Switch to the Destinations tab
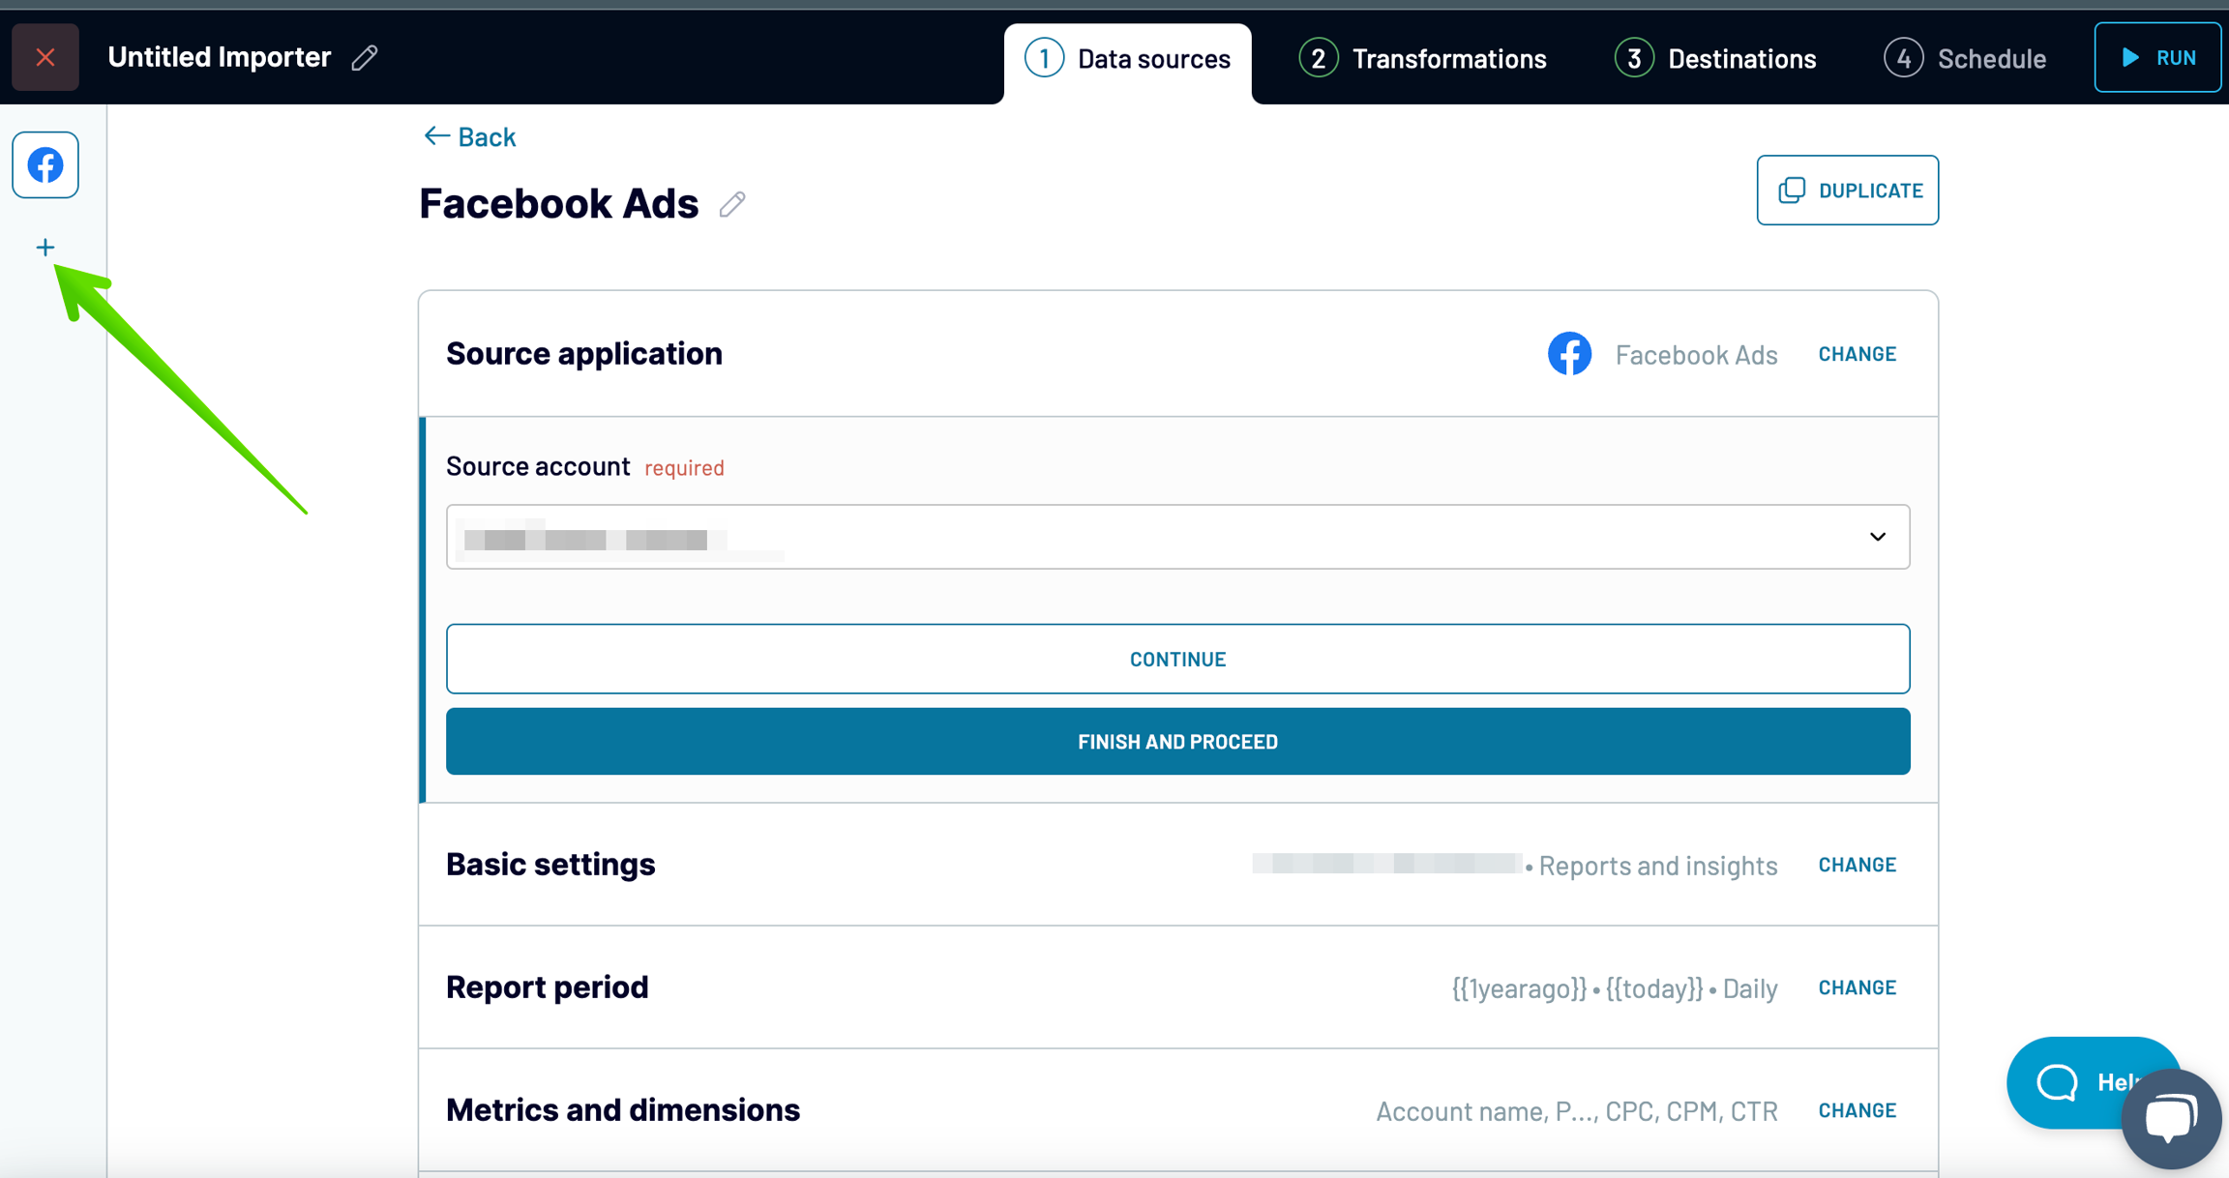Image resolution: width=2229 pixels, height=1178 pixels. [1715, 59]
